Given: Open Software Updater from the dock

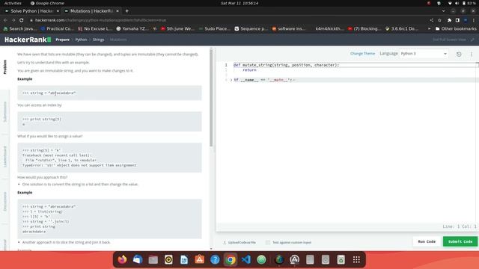Looking at the screenshot, I should pyautogui.click(x=294, y=259).
